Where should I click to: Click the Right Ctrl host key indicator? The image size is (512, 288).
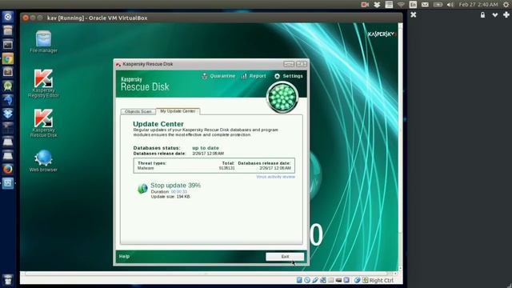coord(382,281)
